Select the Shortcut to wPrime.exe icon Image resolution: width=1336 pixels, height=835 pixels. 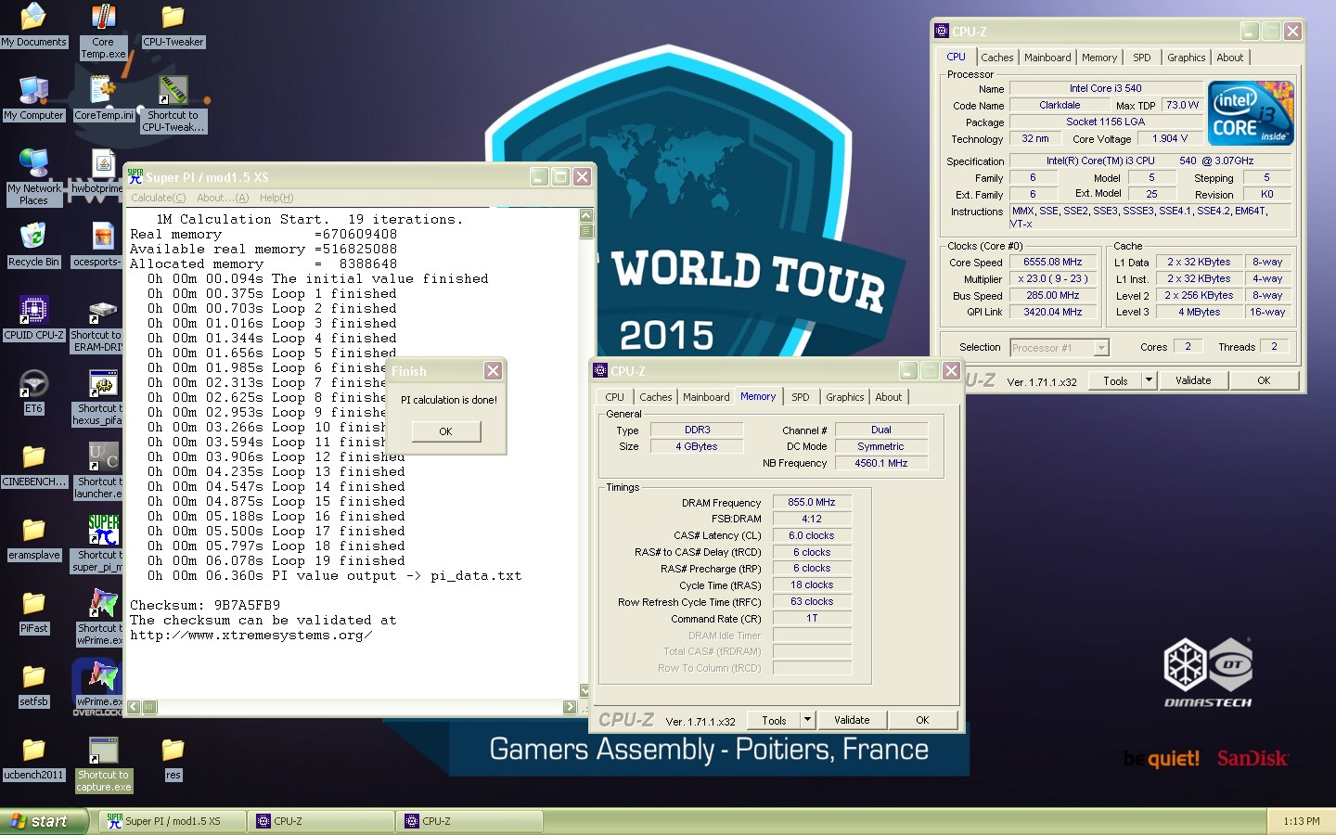(99, 617)
